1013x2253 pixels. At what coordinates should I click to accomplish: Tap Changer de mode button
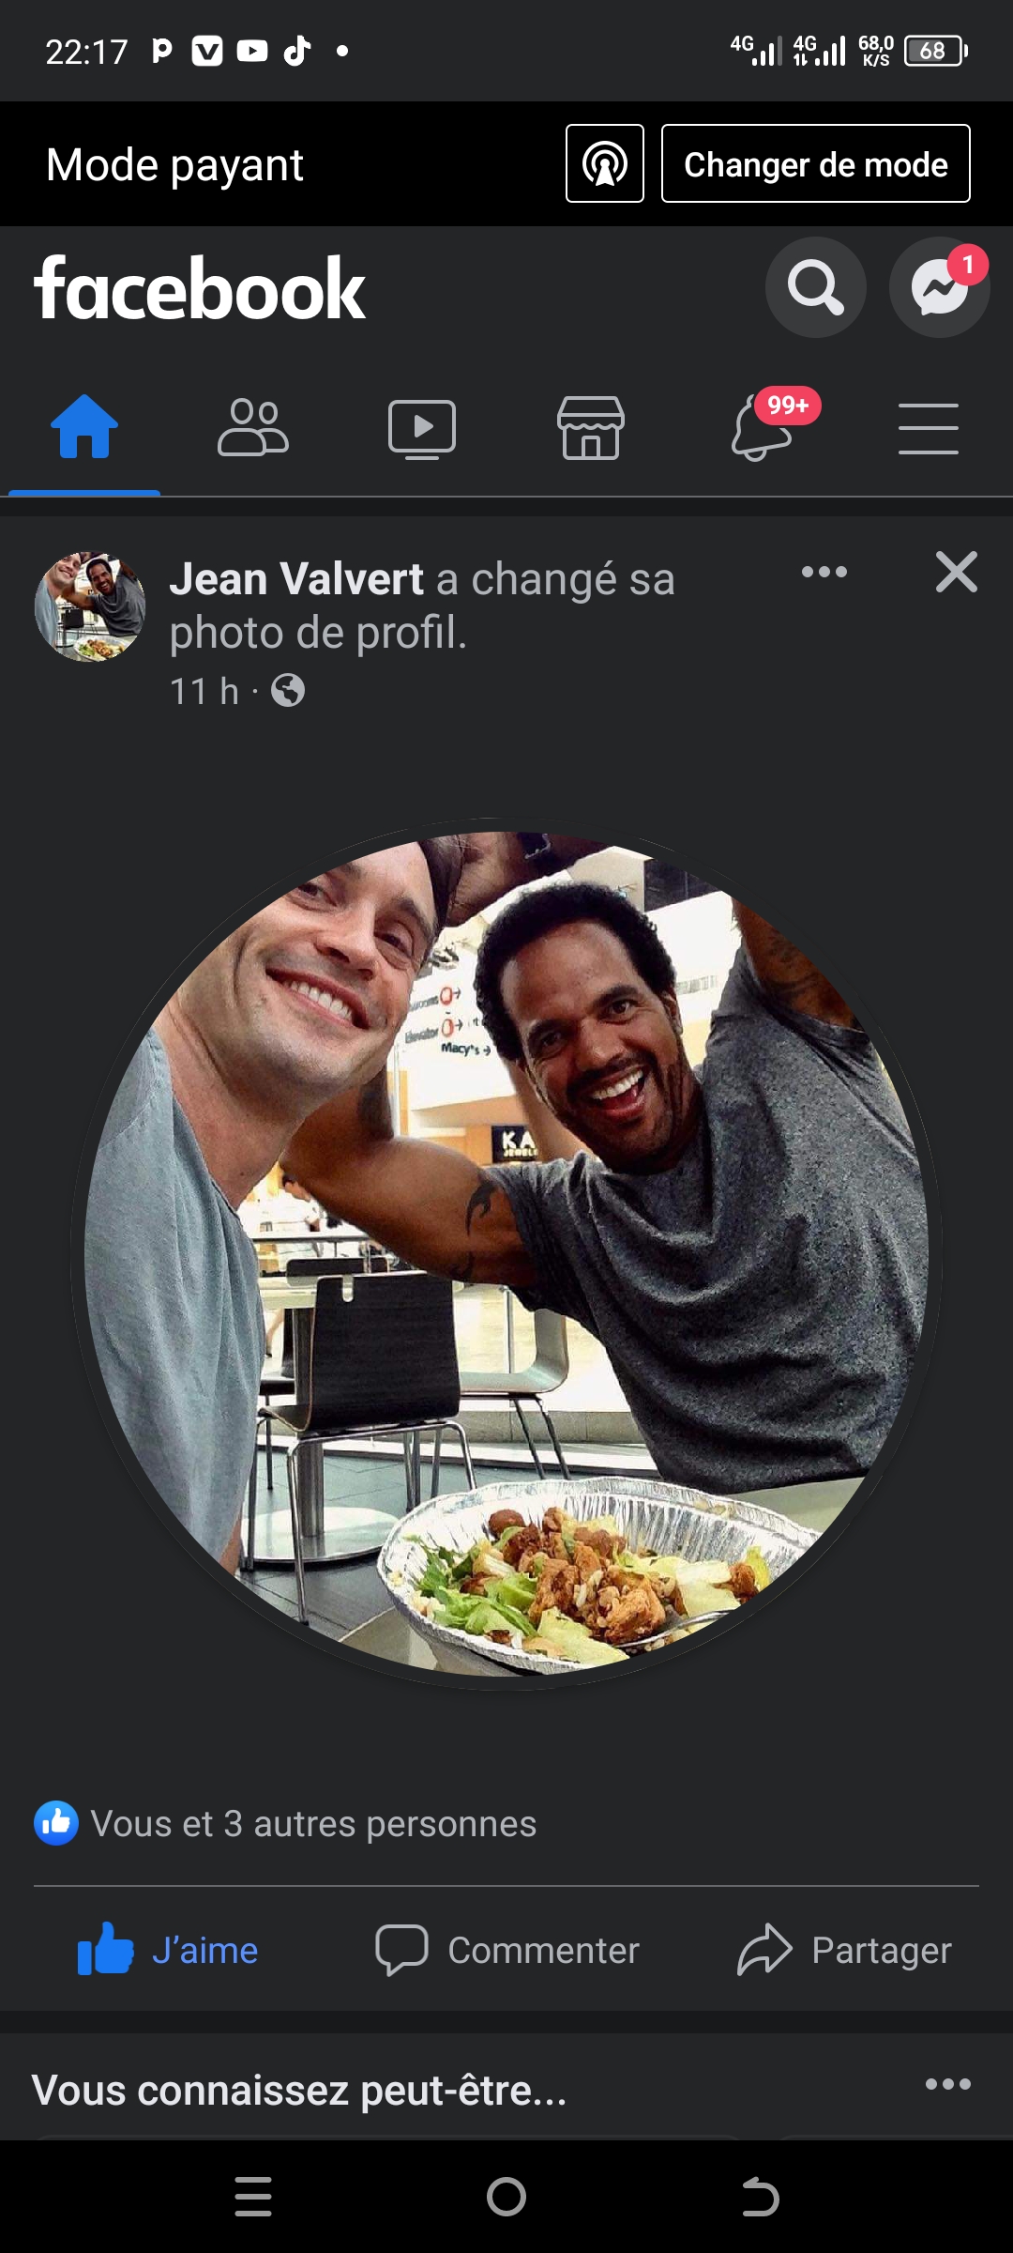point(815,163)
